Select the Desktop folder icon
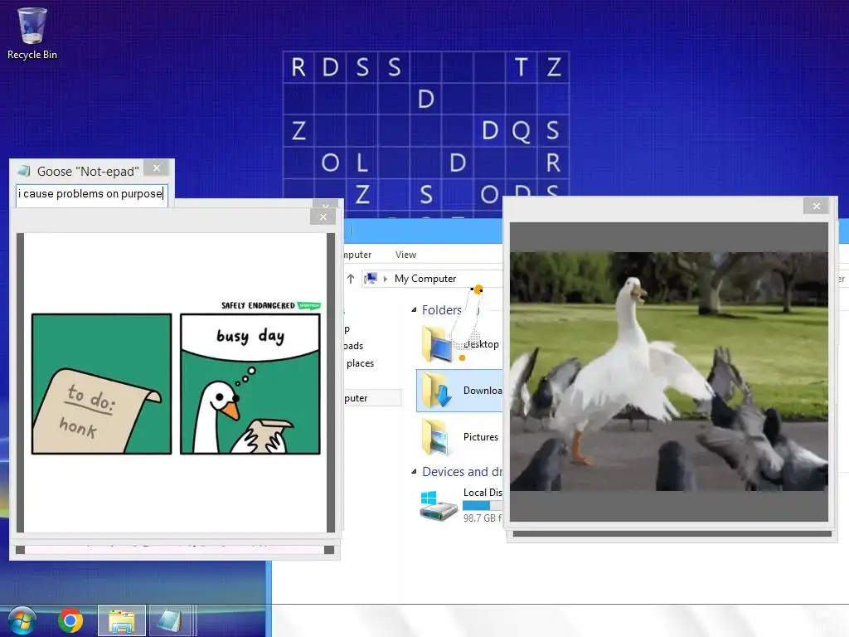Image resolution: width=849 pixels, height=637 pixels. coord(437,345)
